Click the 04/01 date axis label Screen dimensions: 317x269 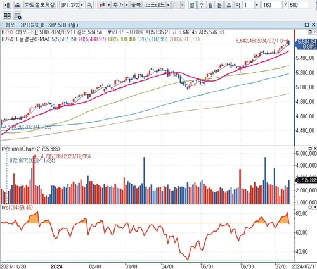coord(168,266)
